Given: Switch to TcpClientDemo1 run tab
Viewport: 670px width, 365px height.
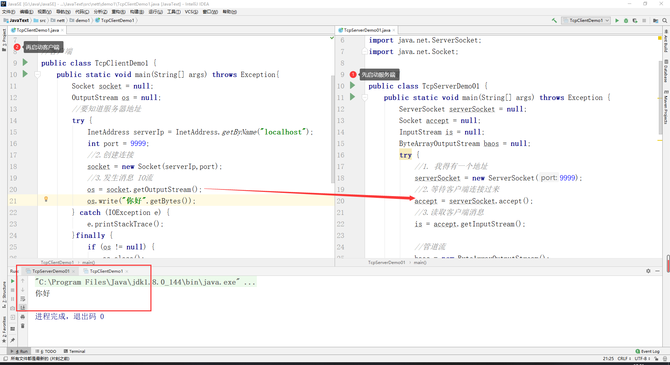Looking at the screenshot, I should click(106, 271).
